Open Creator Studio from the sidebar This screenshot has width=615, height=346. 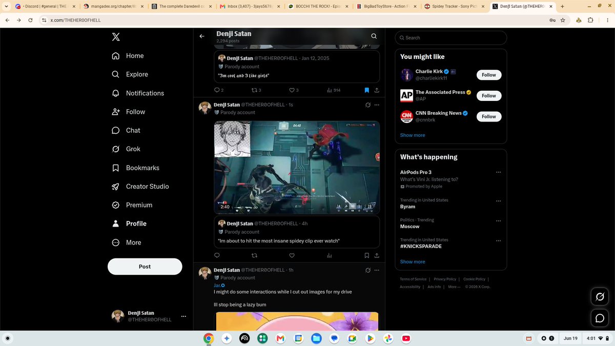(140, 187)
